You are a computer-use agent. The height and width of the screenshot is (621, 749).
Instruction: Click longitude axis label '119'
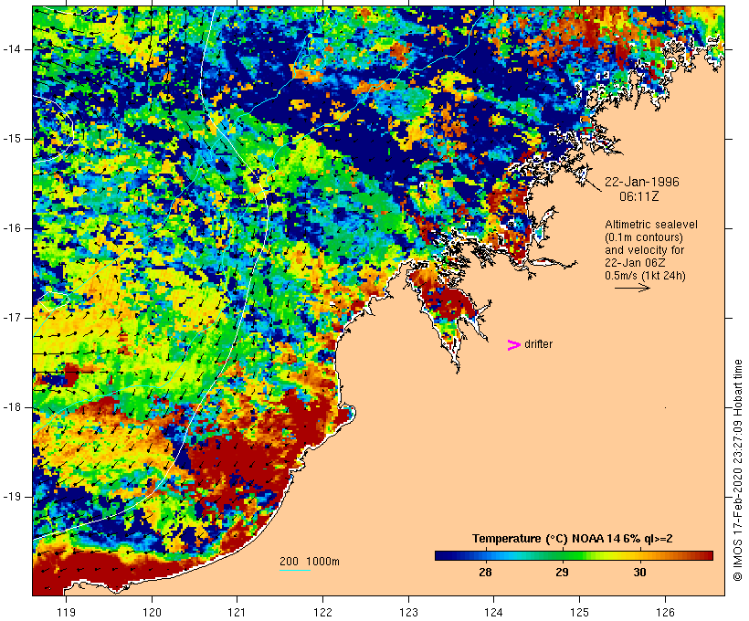pos(66,612)
